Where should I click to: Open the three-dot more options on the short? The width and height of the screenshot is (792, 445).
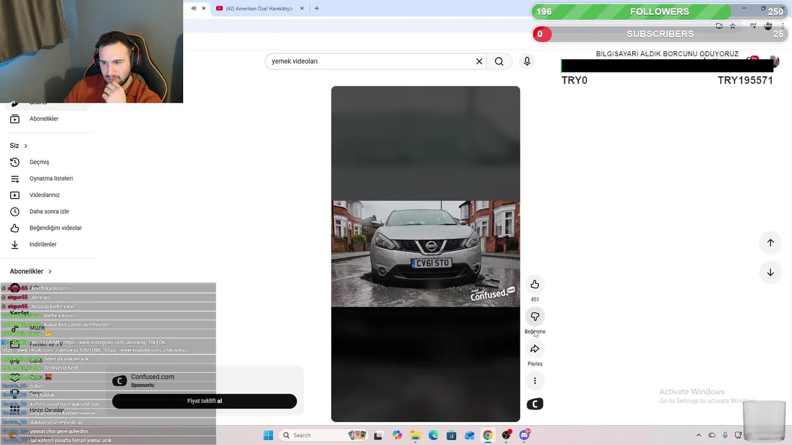(x=535, y=381)
